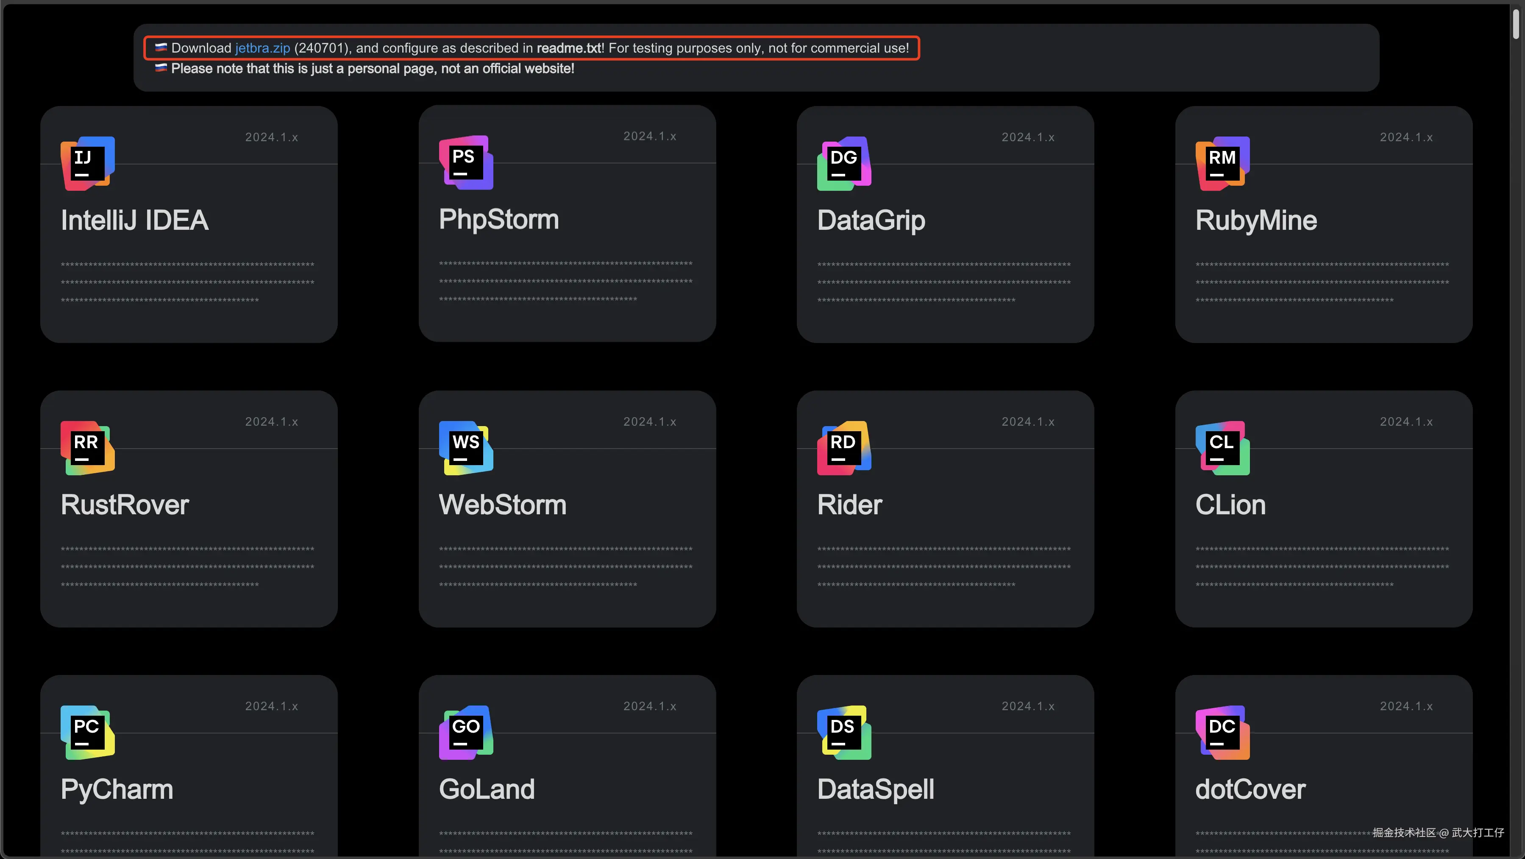The image size is (1525, 859).
Task: Click the PyCharm PC logo icon
Action: tap(88, 732)
